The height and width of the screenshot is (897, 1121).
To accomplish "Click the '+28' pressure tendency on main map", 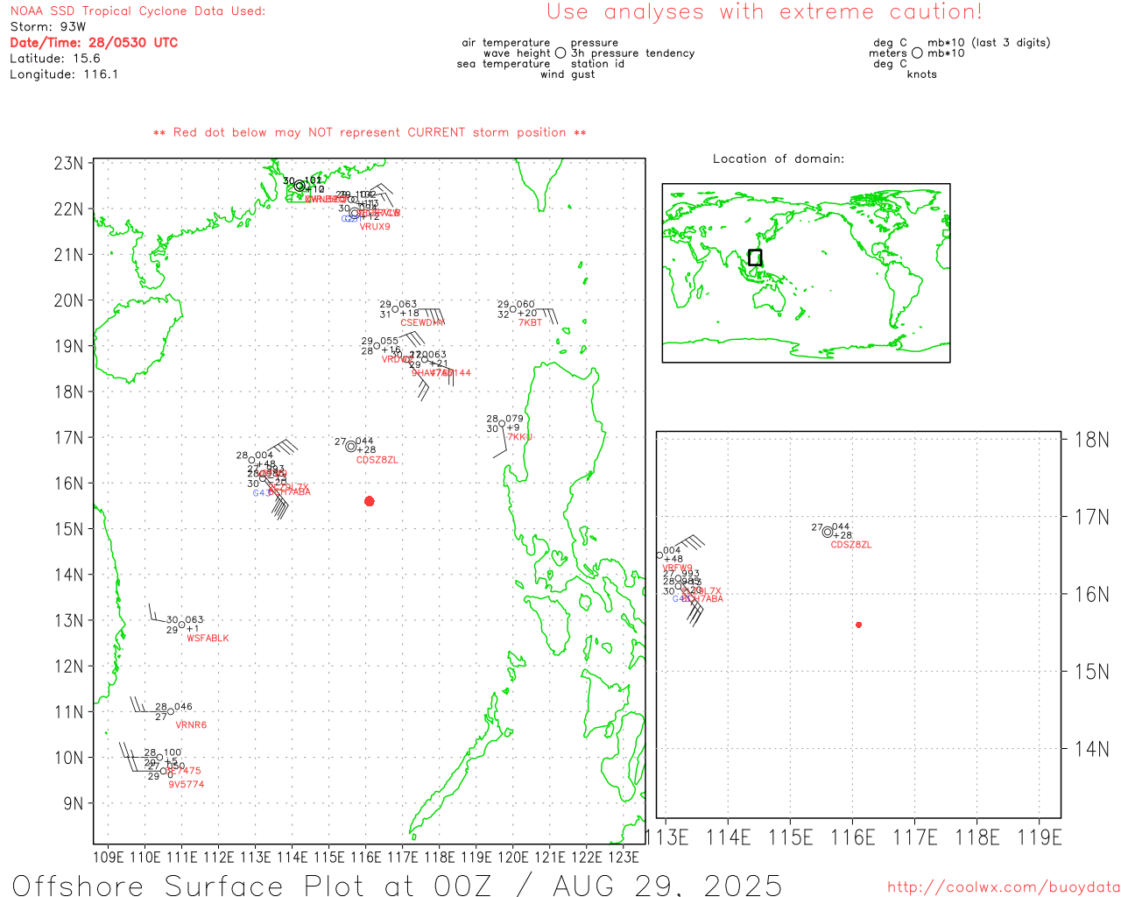I will (x=366, y=450).
